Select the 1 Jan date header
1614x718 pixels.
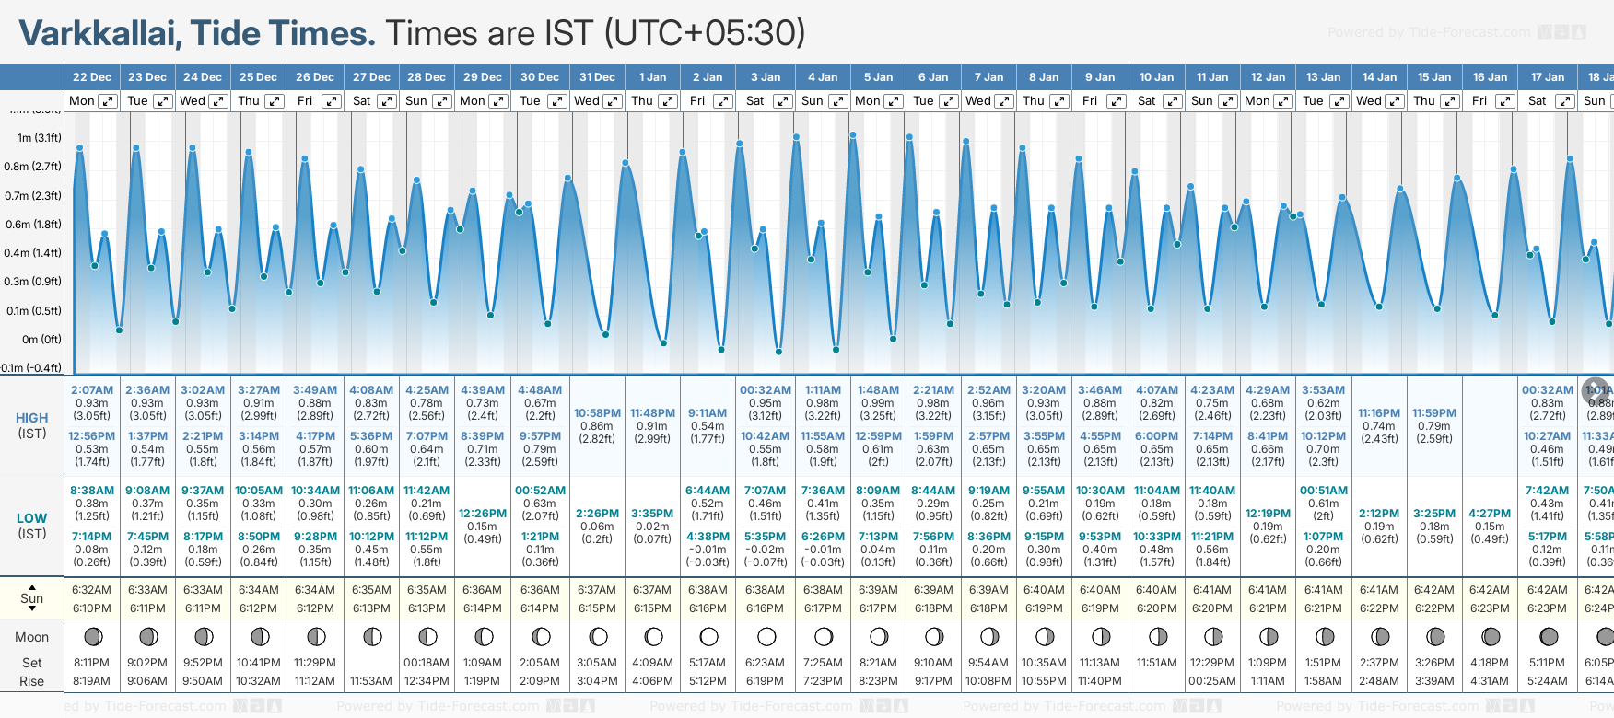(652, 77)
